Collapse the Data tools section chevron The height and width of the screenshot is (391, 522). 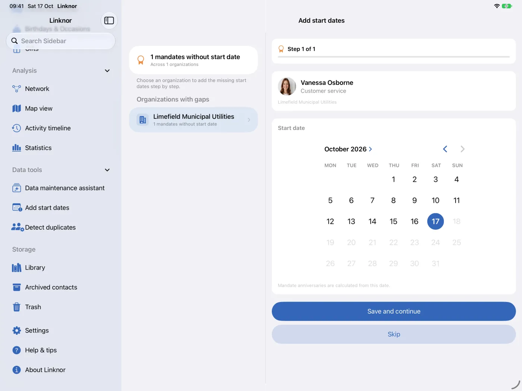(x=107, y=170)
